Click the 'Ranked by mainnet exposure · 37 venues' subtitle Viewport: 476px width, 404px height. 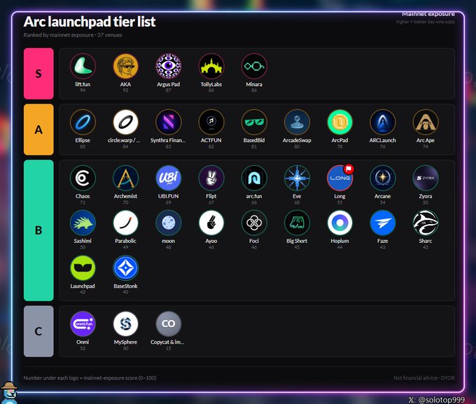pyautogui.click(x=73, y=35)
